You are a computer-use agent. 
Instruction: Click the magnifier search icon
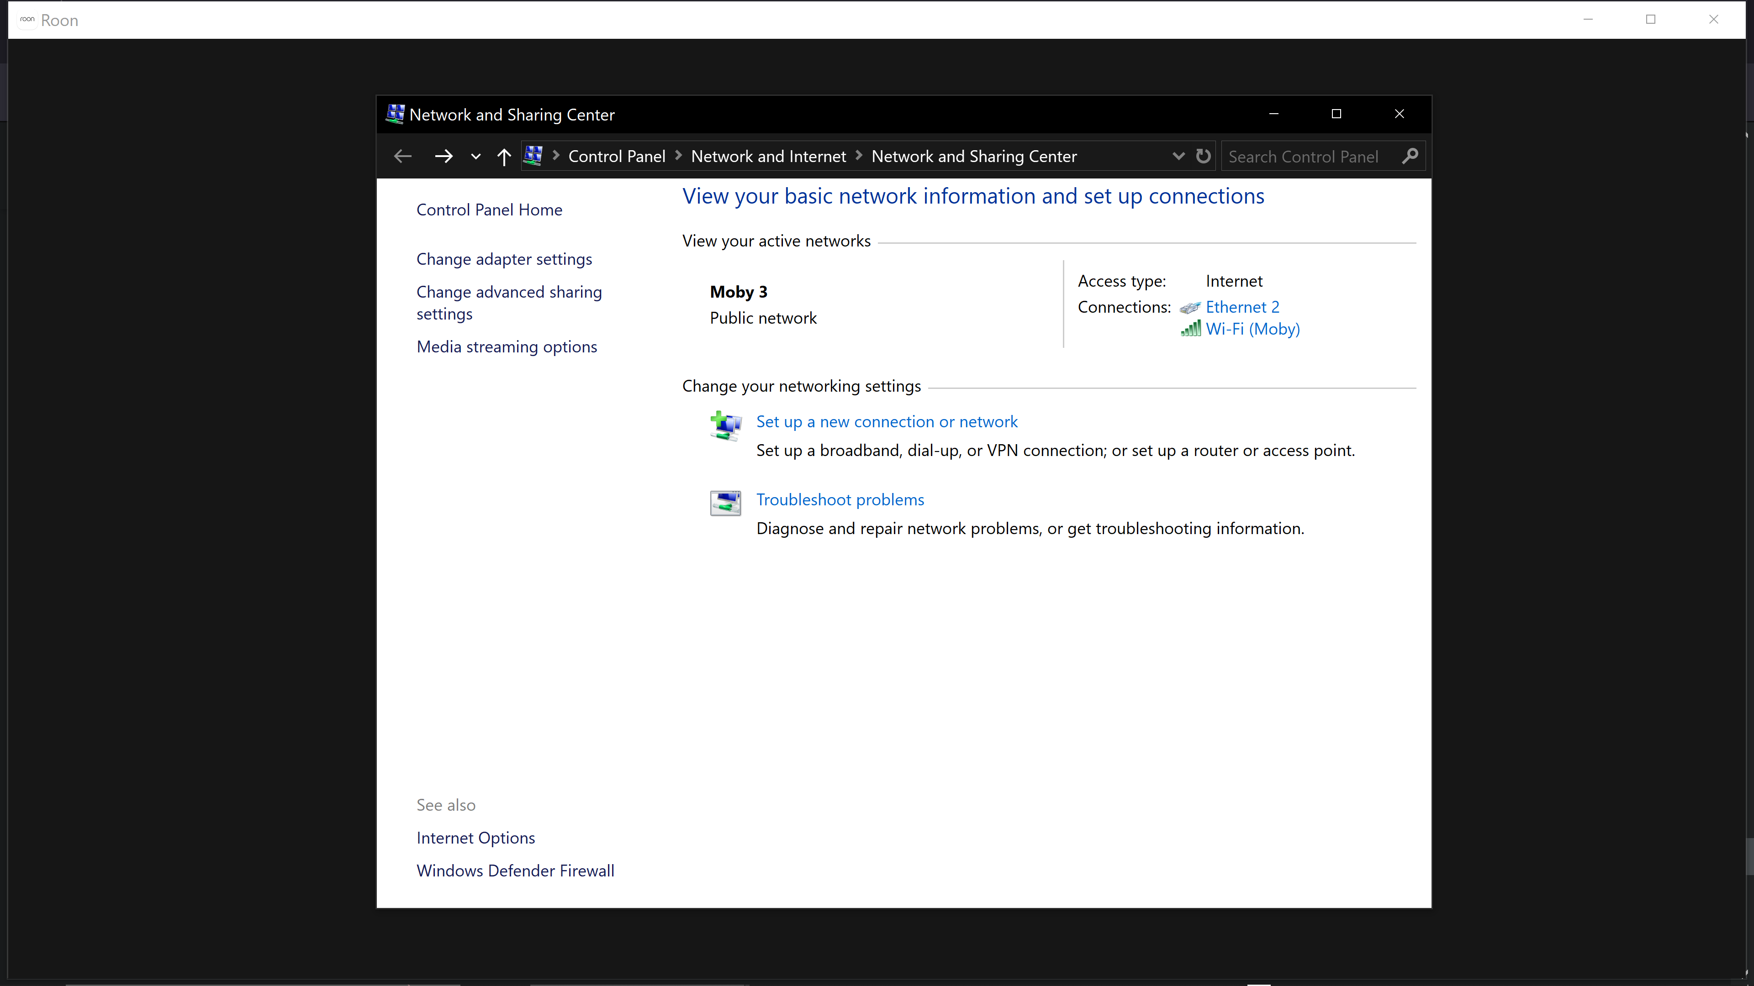pos(1410,157)
